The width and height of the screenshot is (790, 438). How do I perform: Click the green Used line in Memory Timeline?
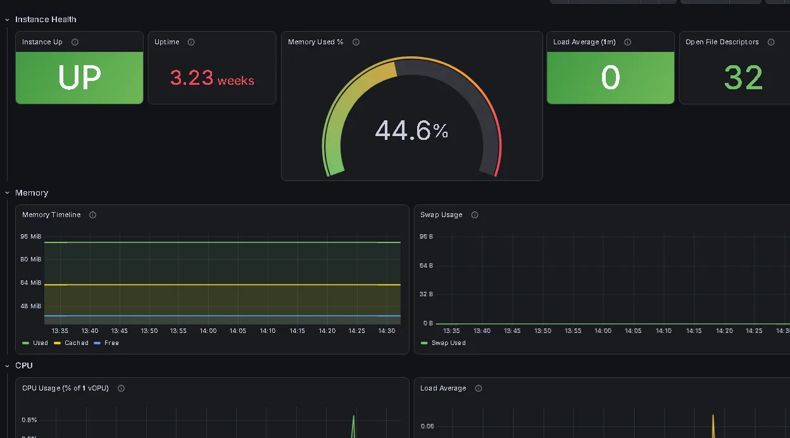tap(222, 242)
